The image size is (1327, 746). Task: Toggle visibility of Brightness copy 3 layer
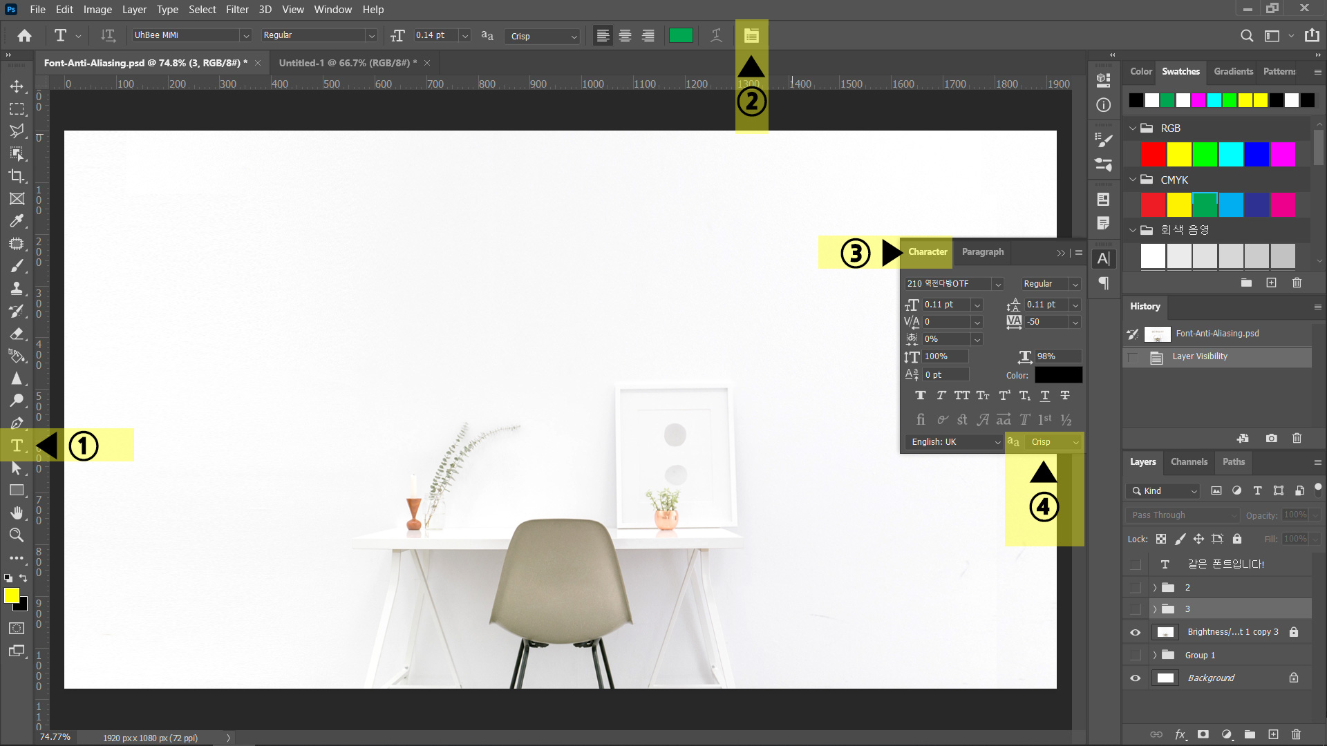(x=1135, y=632)
